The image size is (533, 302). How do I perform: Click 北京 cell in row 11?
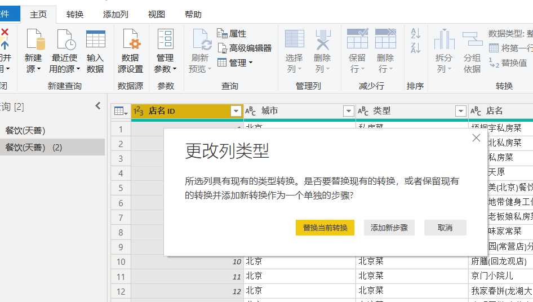coord(300,276)
